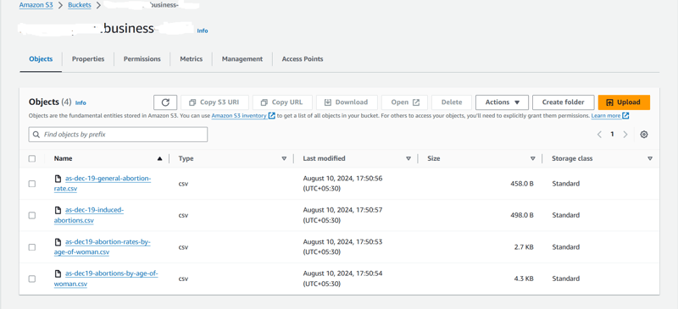Sort by Type column arrow
Image resolution: width=678 pixels, height=309 pixels.
[284, 158]
